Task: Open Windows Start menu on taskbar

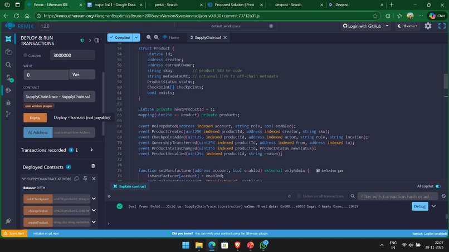Action: 186,245
